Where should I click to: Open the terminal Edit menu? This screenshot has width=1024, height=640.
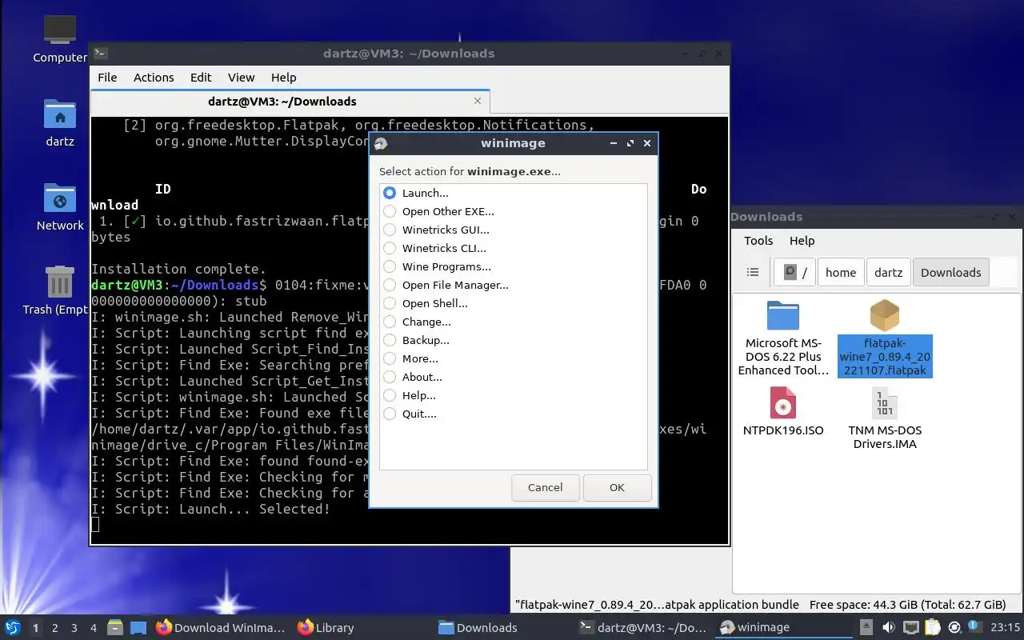pyautogui.click(x=201, y=78)
